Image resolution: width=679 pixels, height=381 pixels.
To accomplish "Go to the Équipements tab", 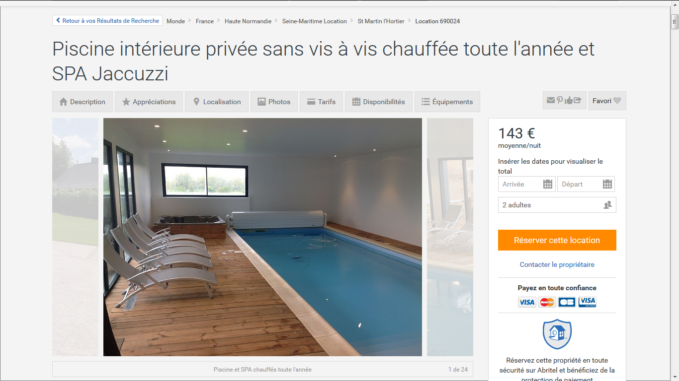I will pyautogui.click(x=447, y=102).
